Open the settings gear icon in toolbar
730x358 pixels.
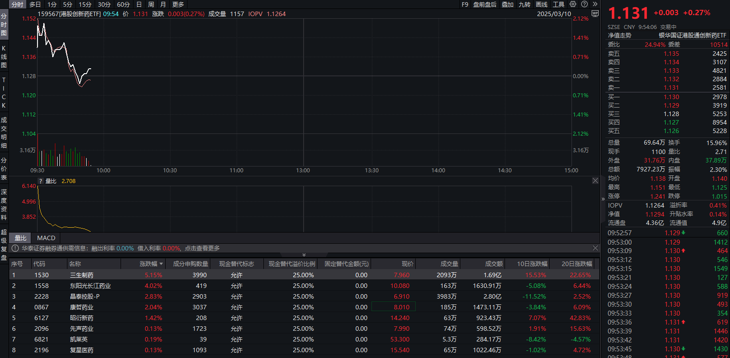[x=573, y=4]
